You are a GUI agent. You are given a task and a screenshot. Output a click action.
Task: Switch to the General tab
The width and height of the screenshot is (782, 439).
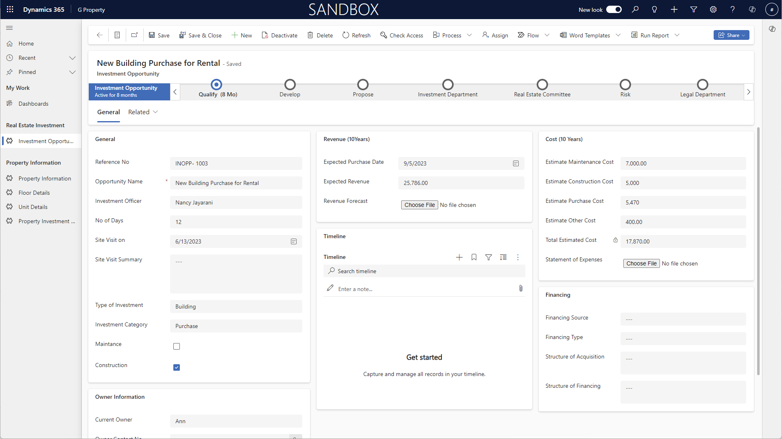tap(108, 112)
